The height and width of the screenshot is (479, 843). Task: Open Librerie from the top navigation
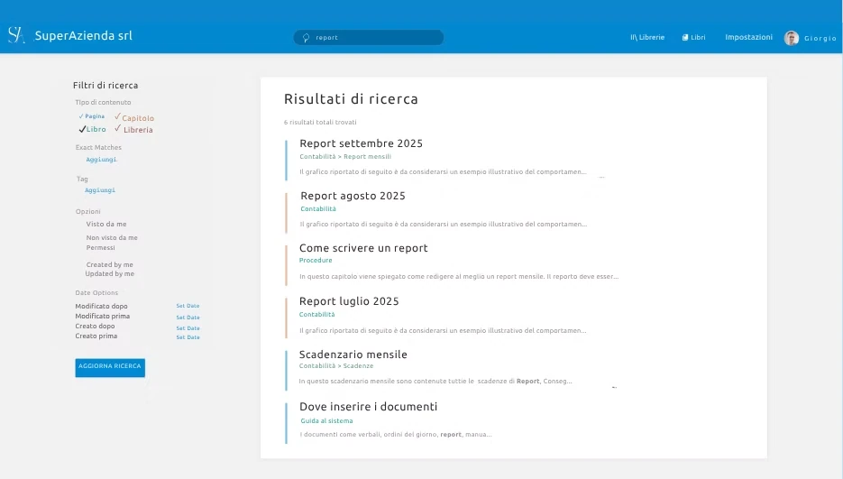coord(647,38)
